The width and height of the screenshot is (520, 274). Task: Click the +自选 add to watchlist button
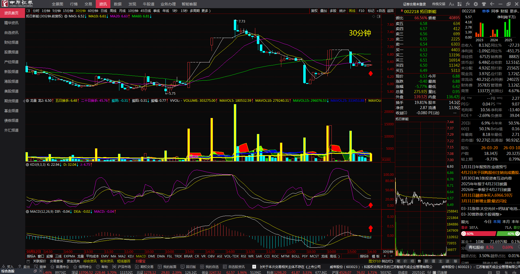(x=381, y=11)
